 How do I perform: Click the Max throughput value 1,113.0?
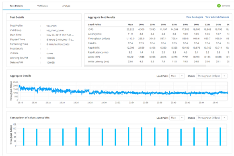(x=130, y=39)
